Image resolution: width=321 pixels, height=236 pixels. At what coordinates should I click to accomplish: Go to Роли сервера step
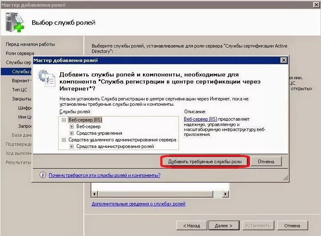20,53
